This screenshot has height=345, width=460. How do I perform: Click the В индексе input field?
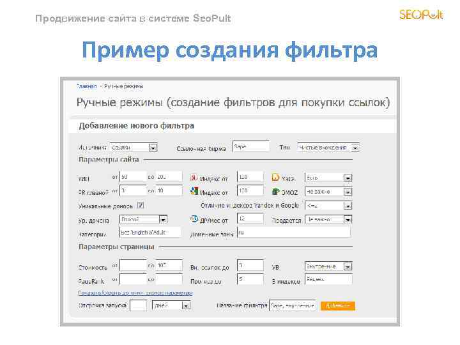coord(328,279)
